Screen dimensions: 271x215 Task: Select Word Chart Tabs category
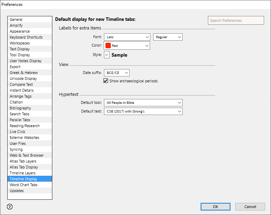click(23, 185)
